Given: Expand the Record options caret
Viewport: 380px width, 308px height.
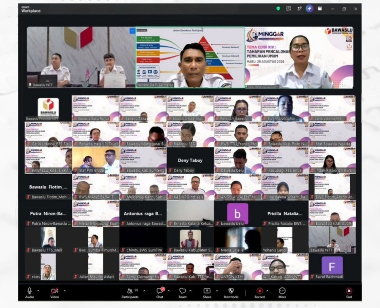Looking at the screenshot, I should (x=267, y=291).
